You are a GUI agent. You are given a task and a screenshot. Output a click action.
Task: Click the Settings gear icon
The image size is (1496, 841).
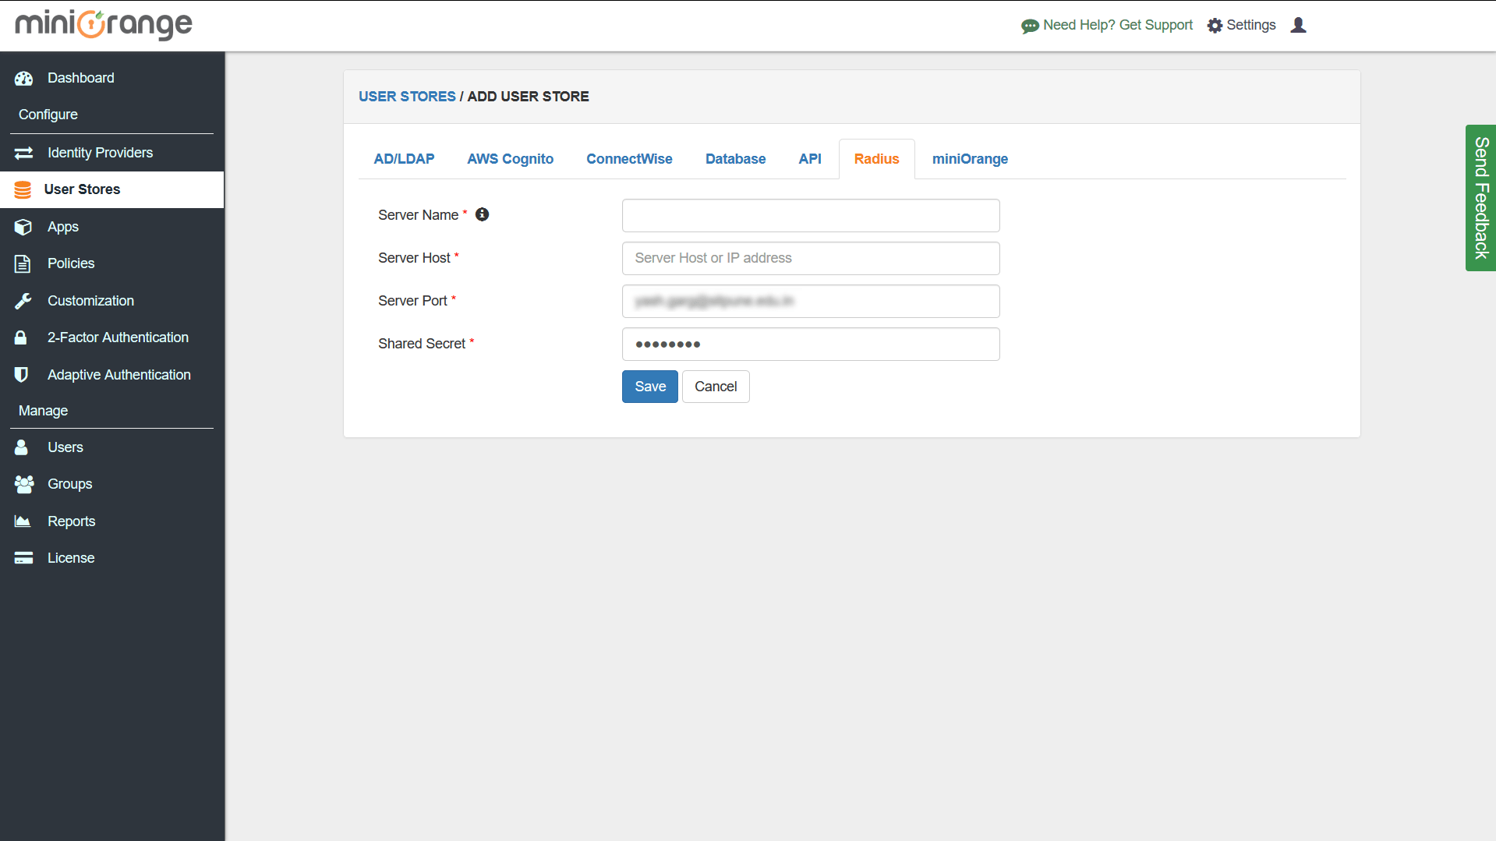tap(1215, 26)
